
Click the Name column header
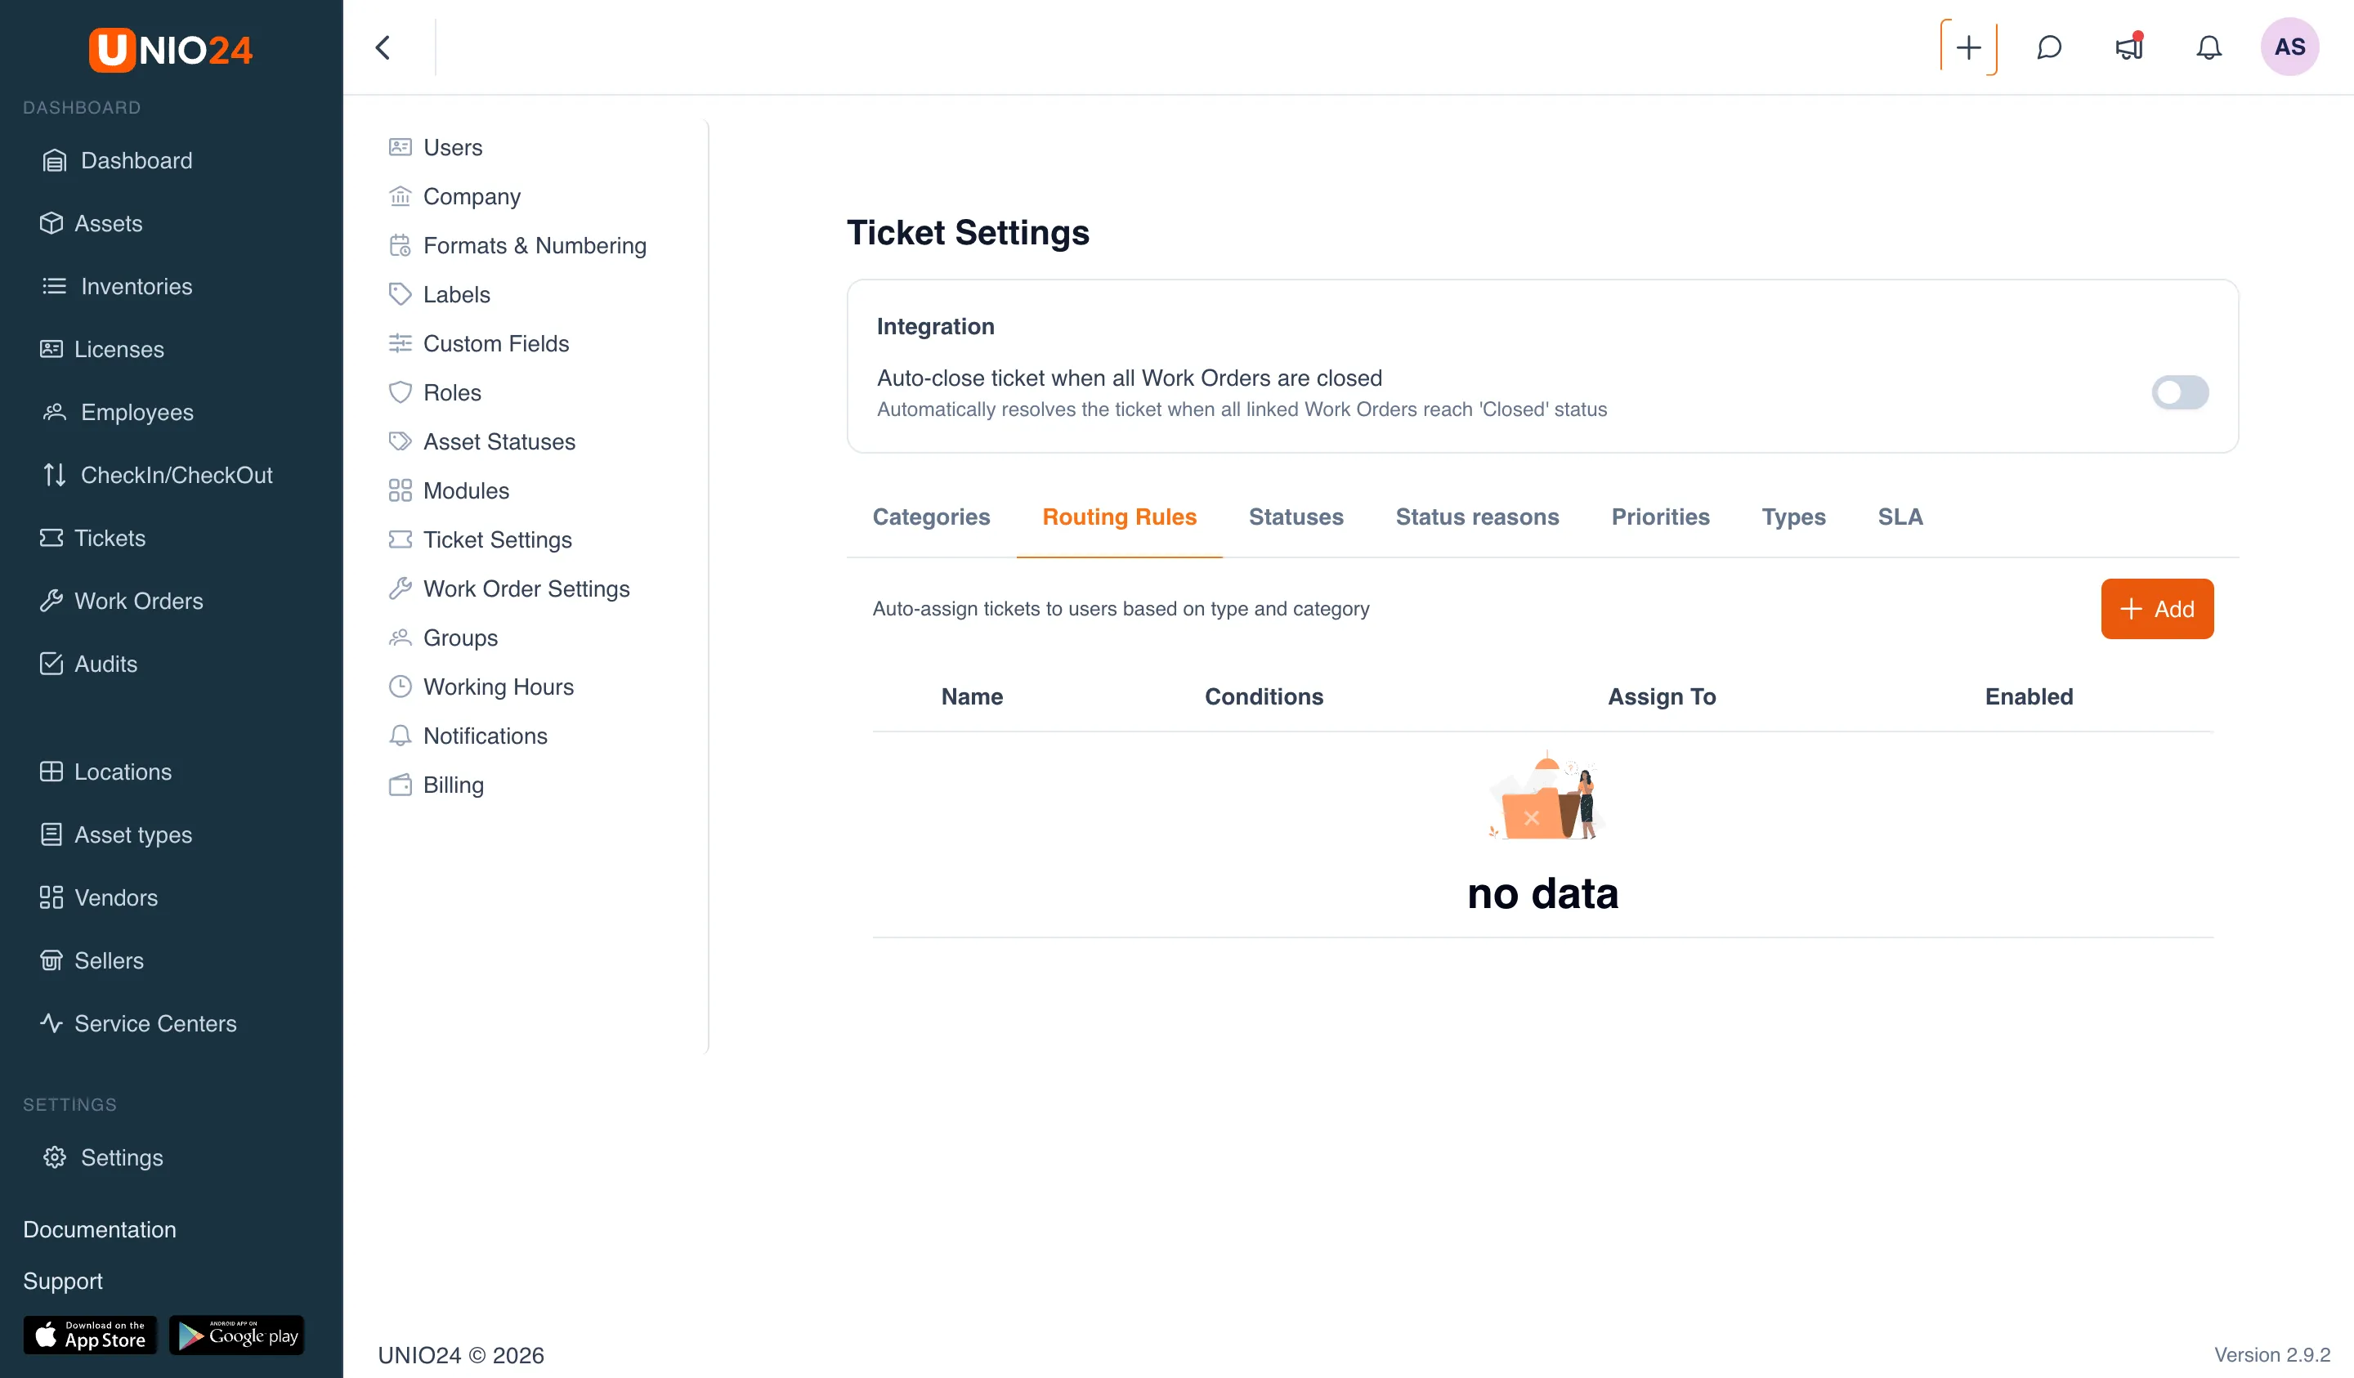pos(972,696)
